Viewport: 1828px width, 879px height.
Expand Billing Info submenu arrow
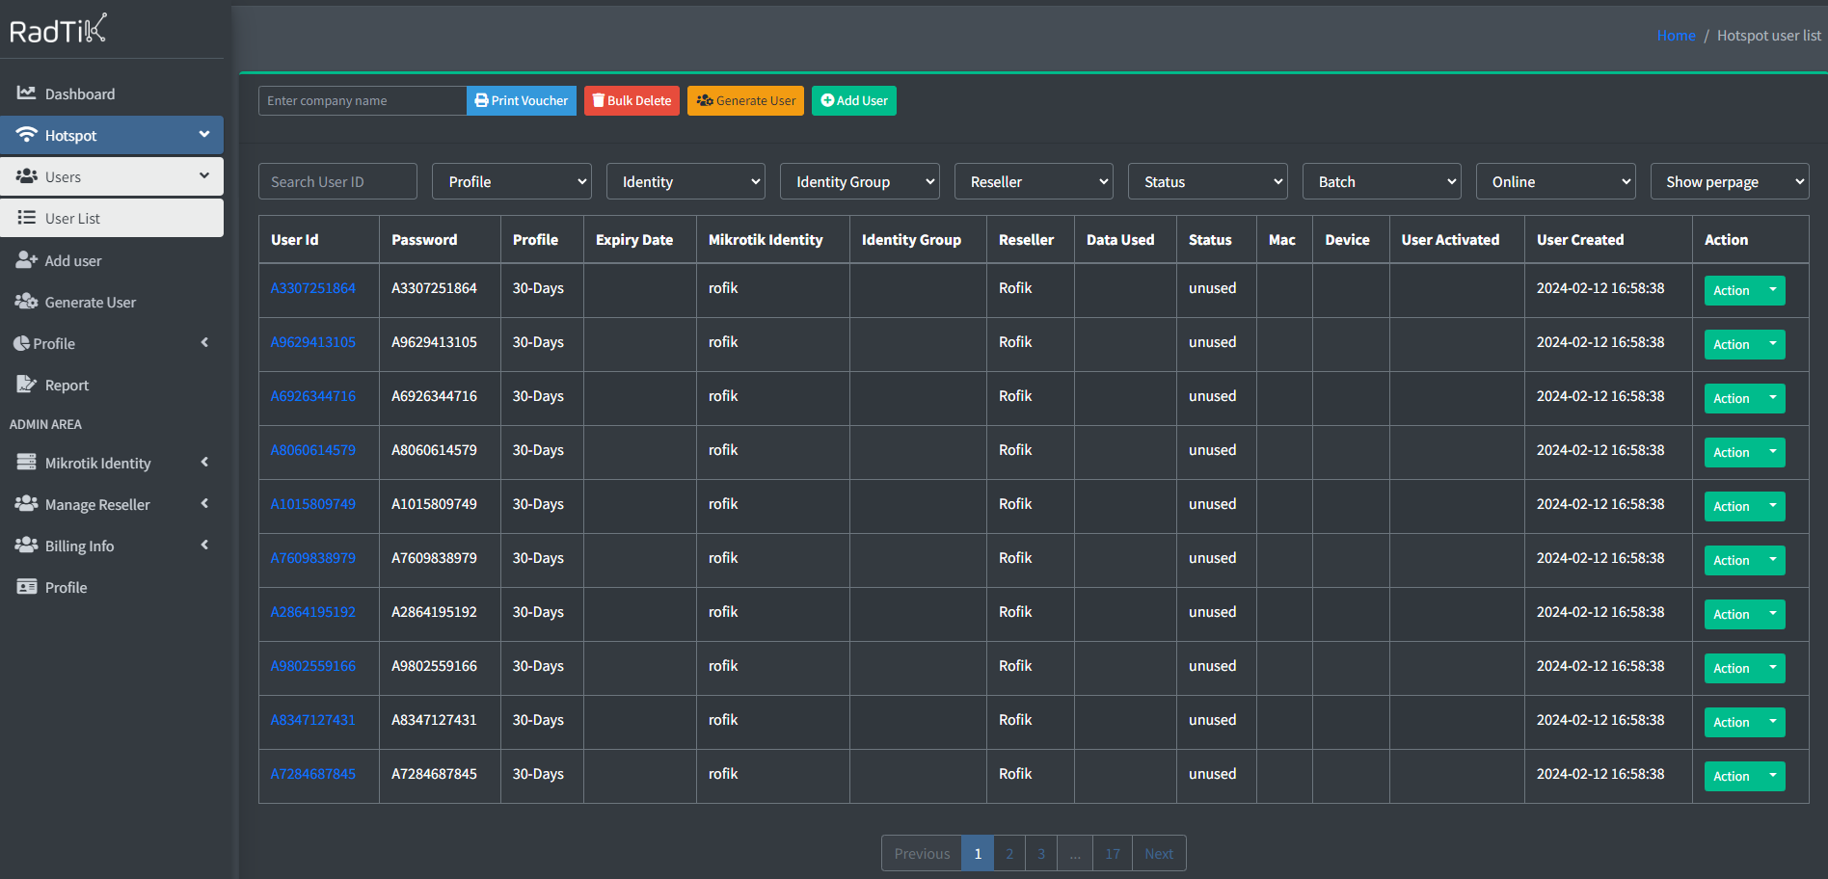pos(204,546)
